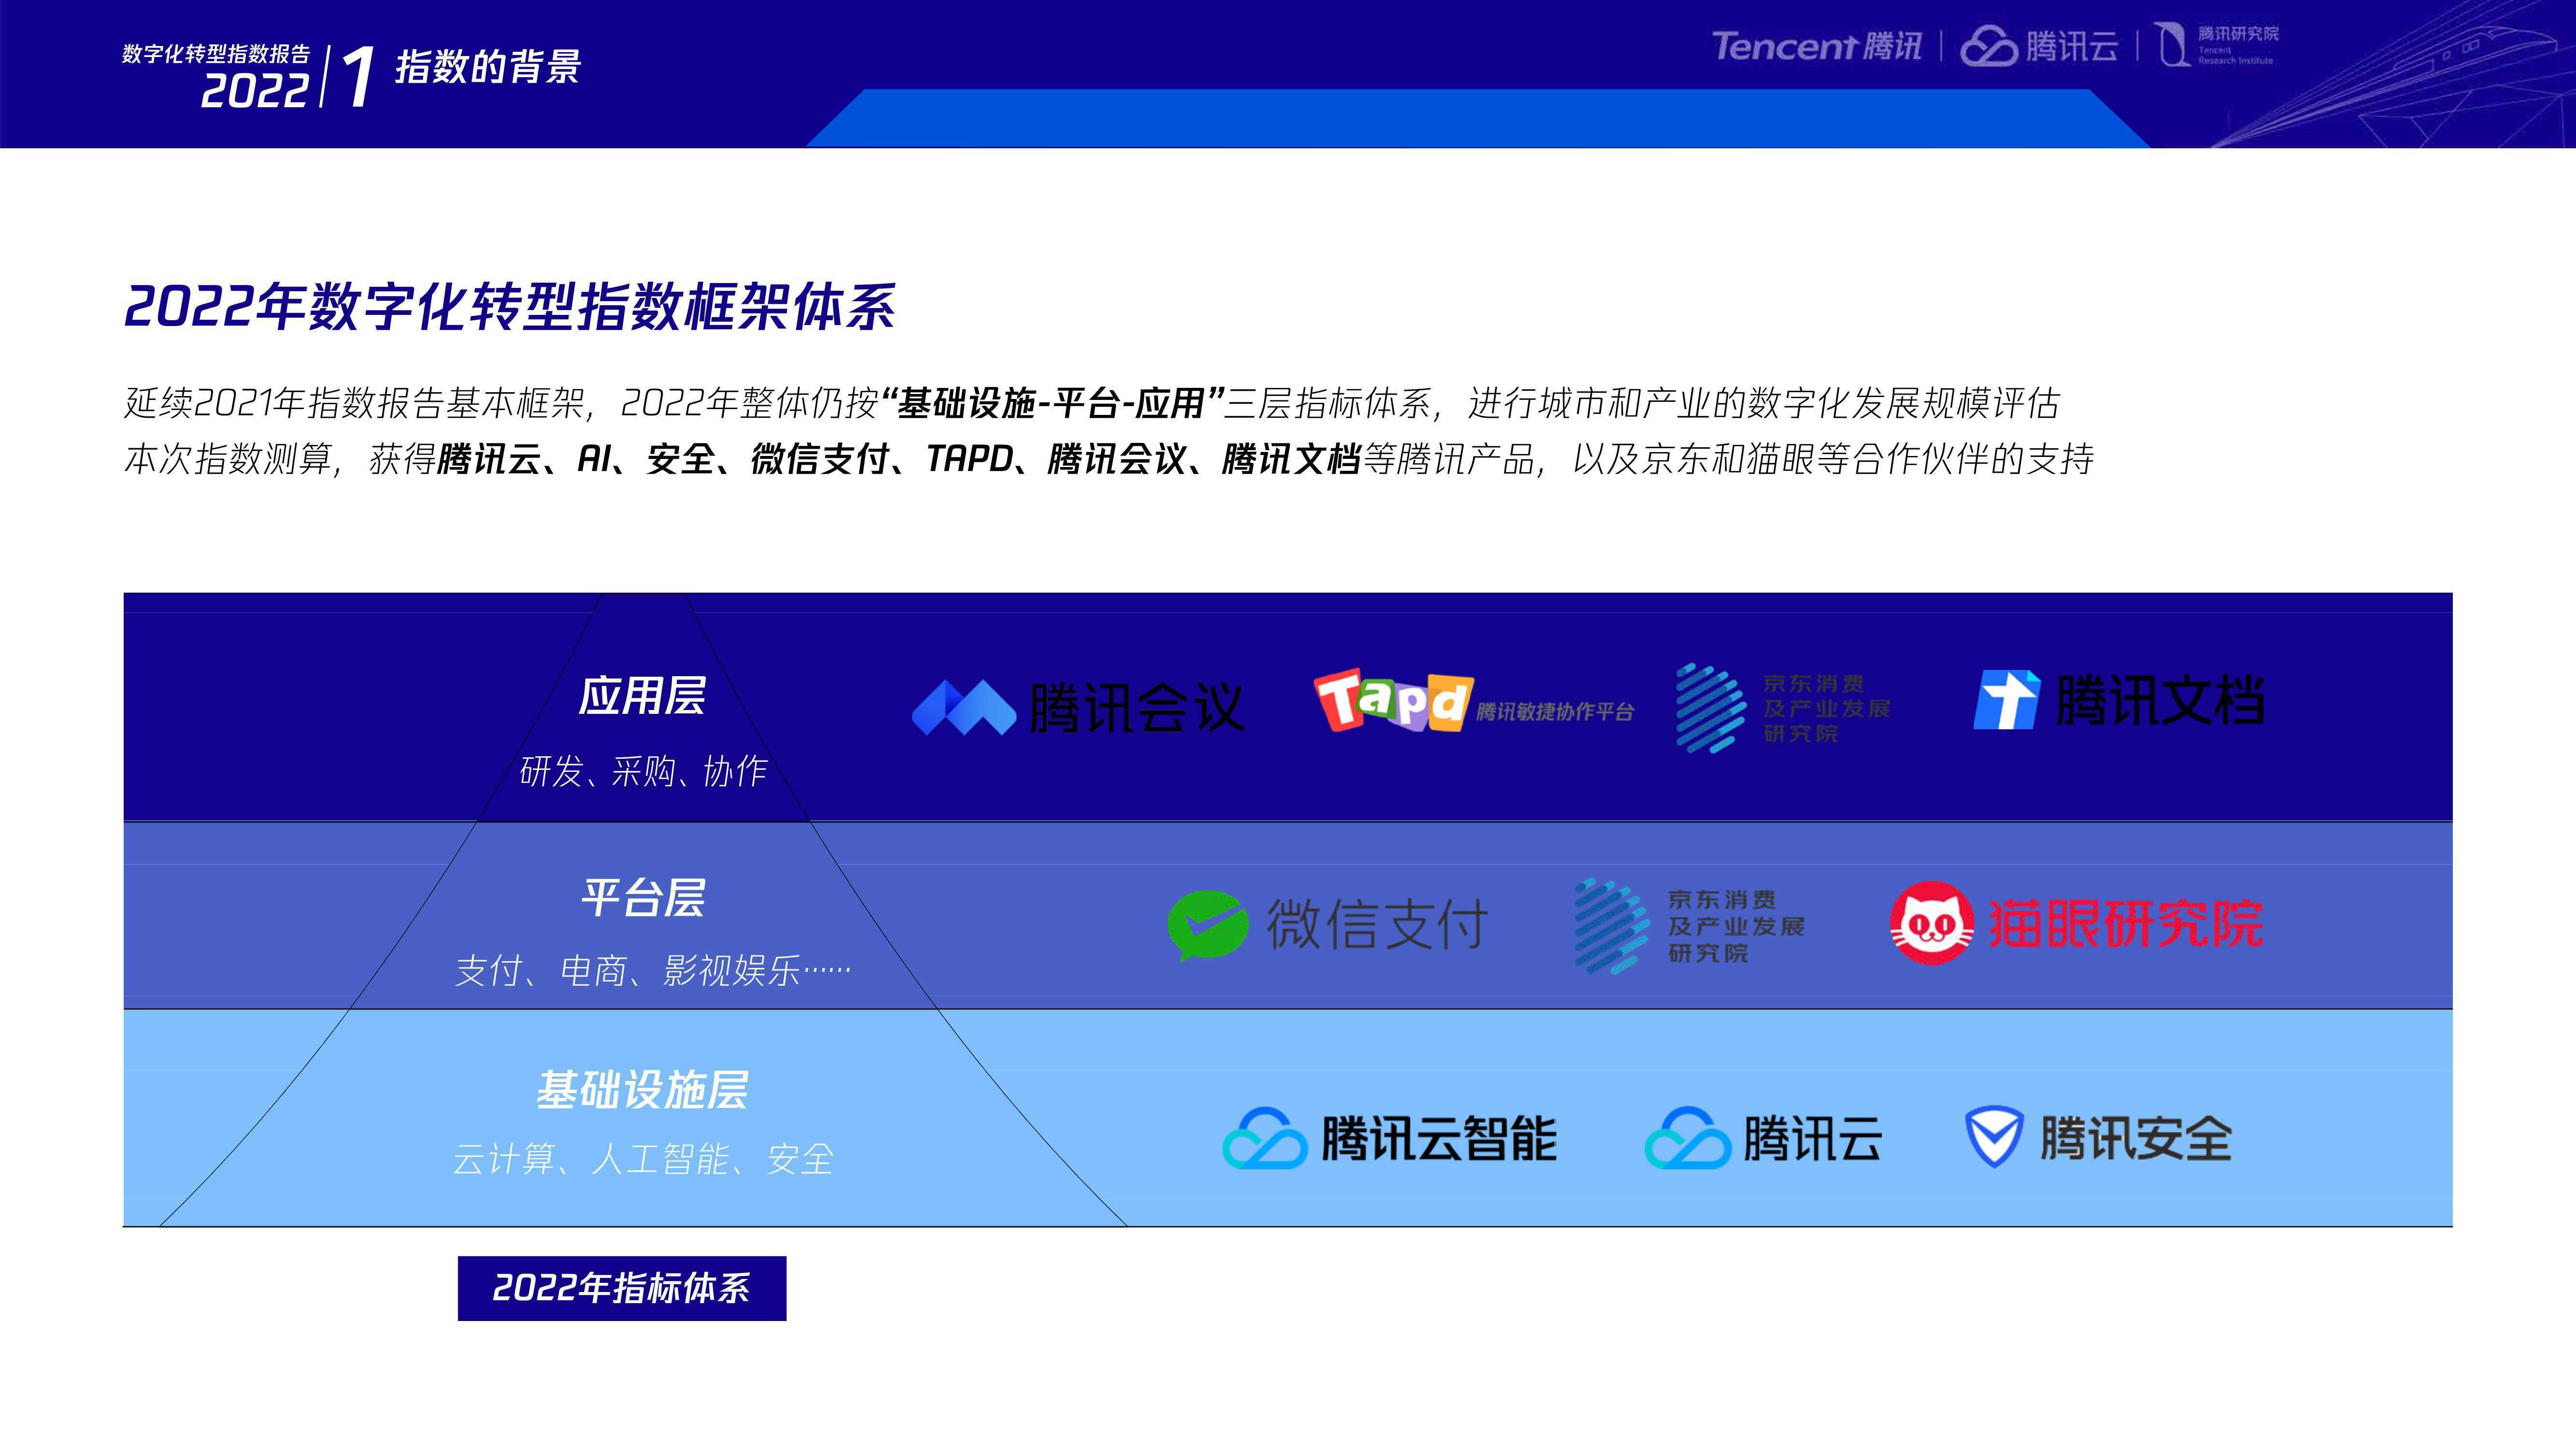2576x1449 pixels.
Task: Click the 猫眼研究院 red wordmark
Action: tap(2125, 923)
